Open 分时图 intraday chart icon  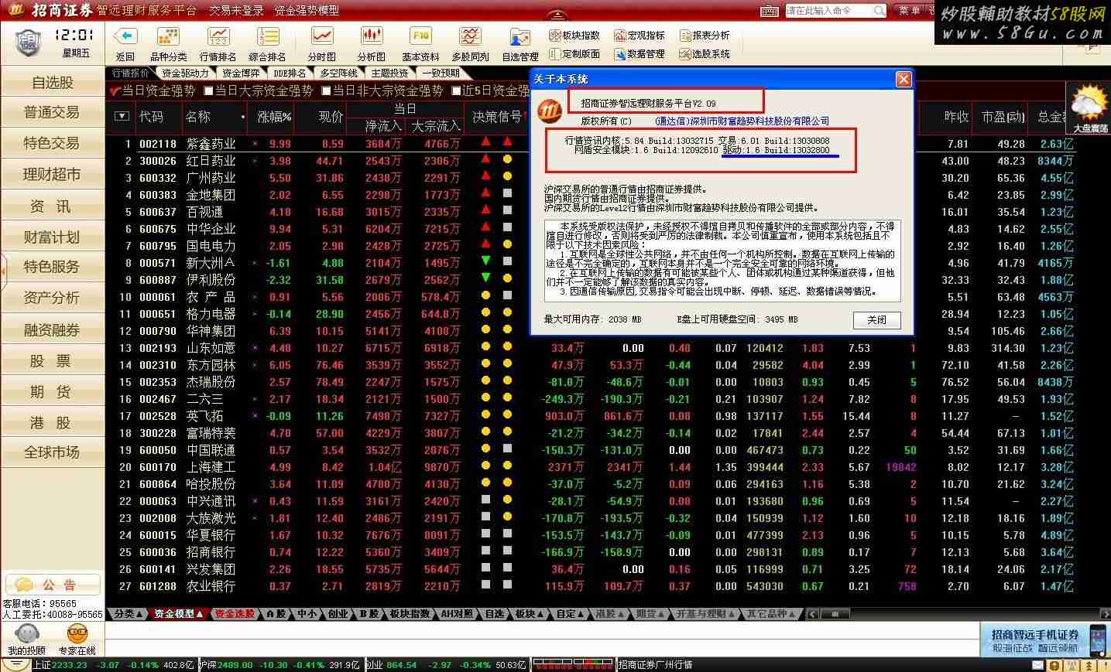321,36
